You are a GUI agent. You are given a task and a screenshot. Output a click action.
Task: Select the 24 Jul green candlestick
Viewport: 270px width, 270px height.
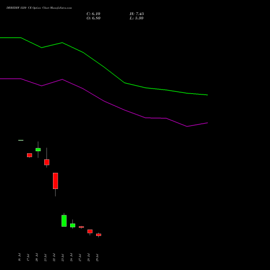click(72, 225)
